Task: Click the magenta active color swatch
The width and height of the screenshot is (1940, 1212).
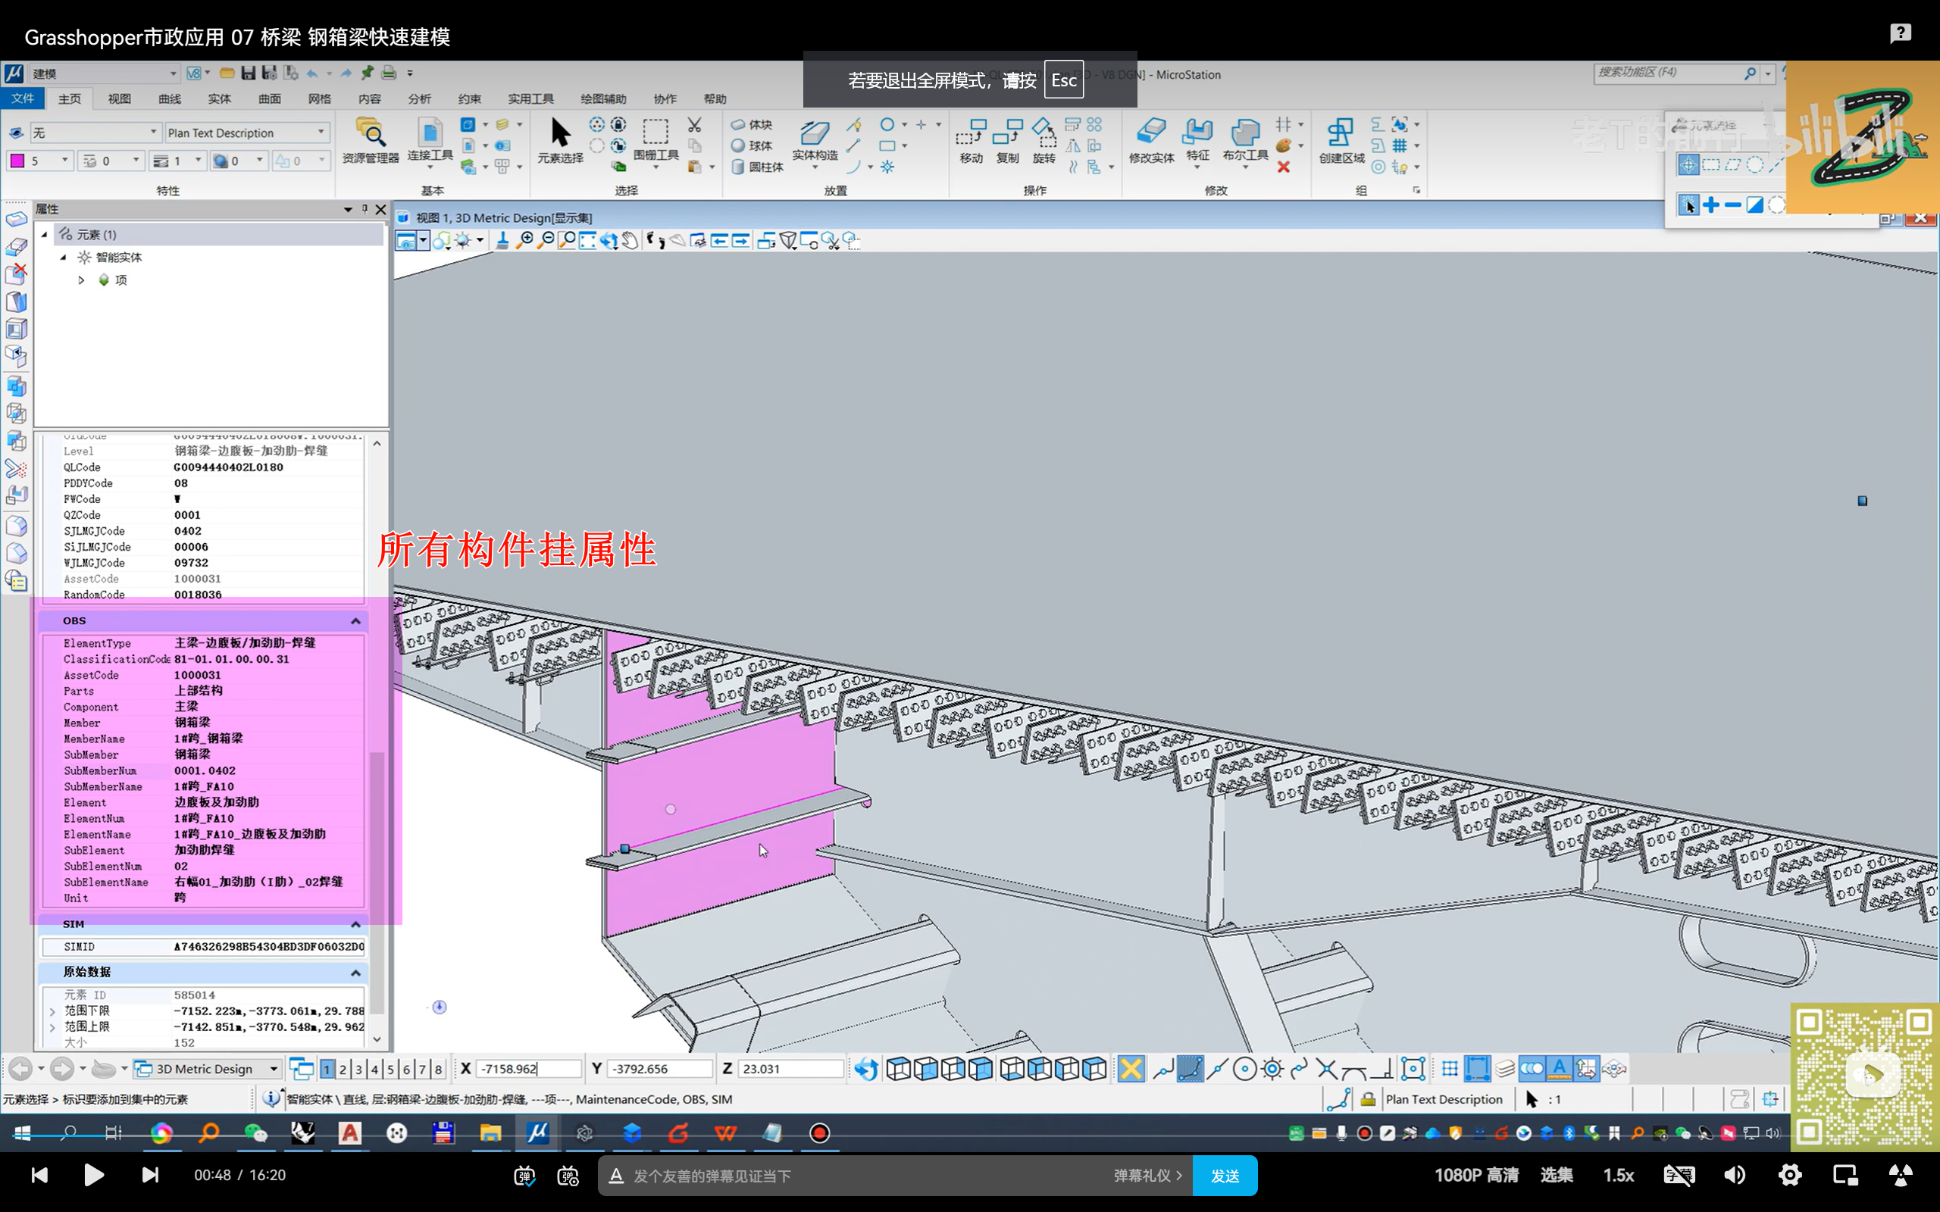Action: (x=17, y=161)
